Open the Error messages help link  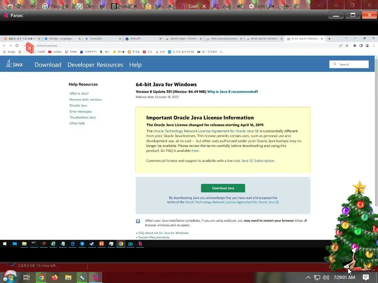pos(80,111)
